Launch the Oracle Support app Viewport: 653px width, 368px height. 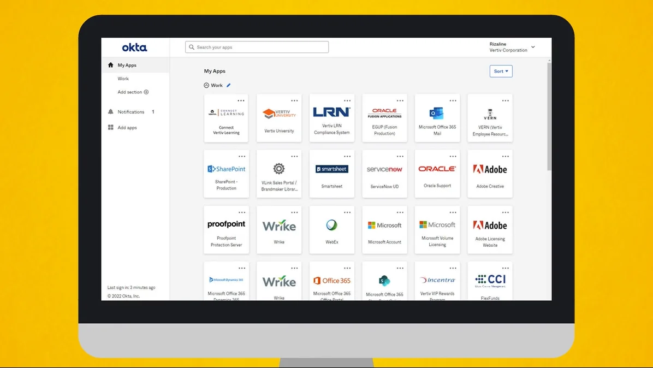click(437, 174)
